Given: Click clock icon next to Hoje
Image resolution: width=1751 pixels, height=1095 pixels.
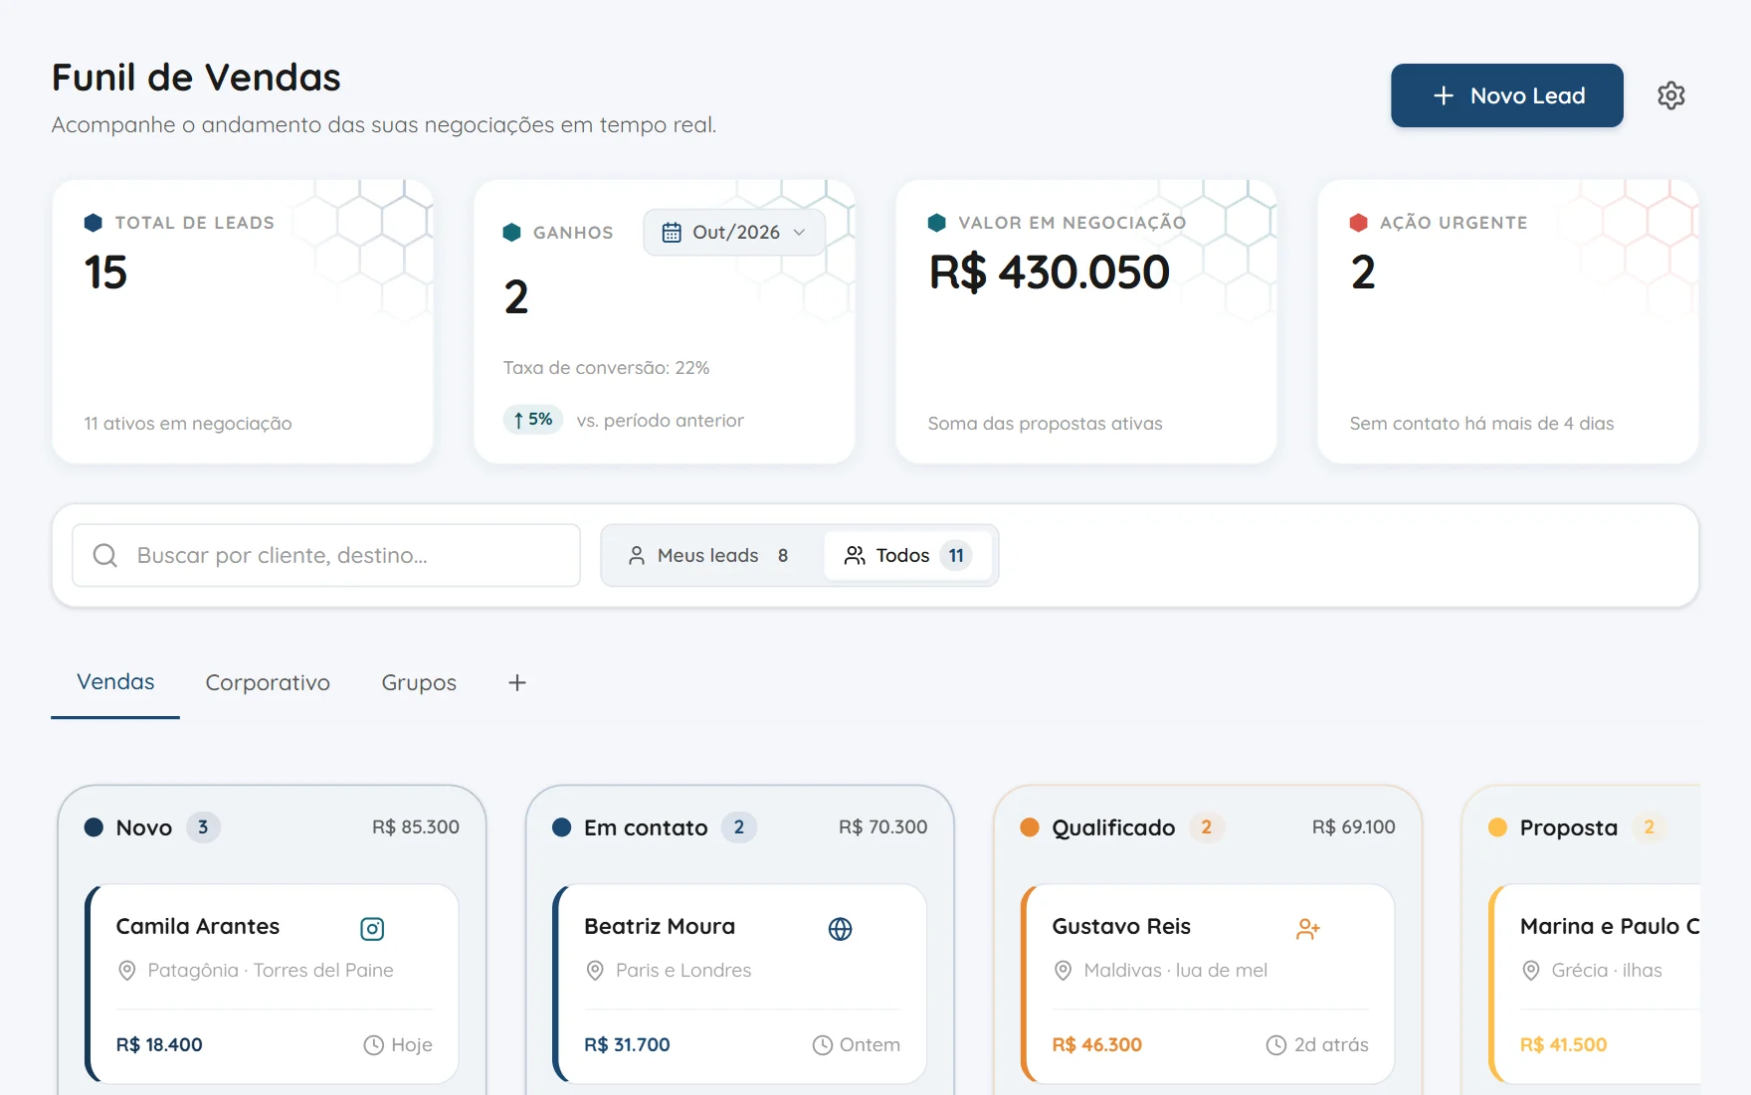Looking at the screenshot, I should coord(374,1045).
